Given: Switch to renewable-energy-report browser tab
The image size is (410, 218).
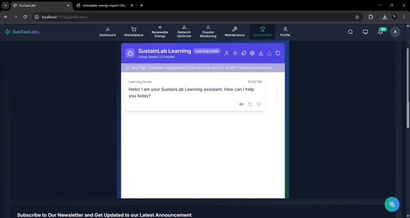Looking at the screenshot, I should [x=105, y=5].
